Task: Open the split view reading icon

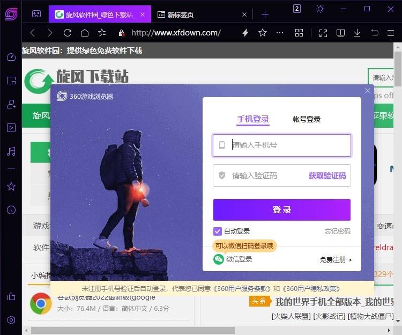Action: [340, 33]
